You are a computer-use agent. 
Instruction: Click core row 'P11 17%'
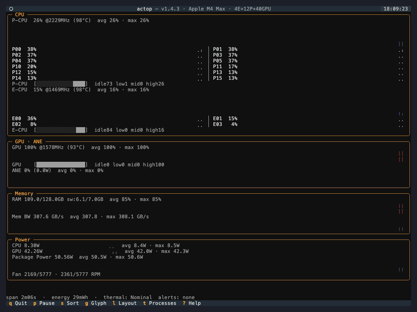[x=225, y=67]
